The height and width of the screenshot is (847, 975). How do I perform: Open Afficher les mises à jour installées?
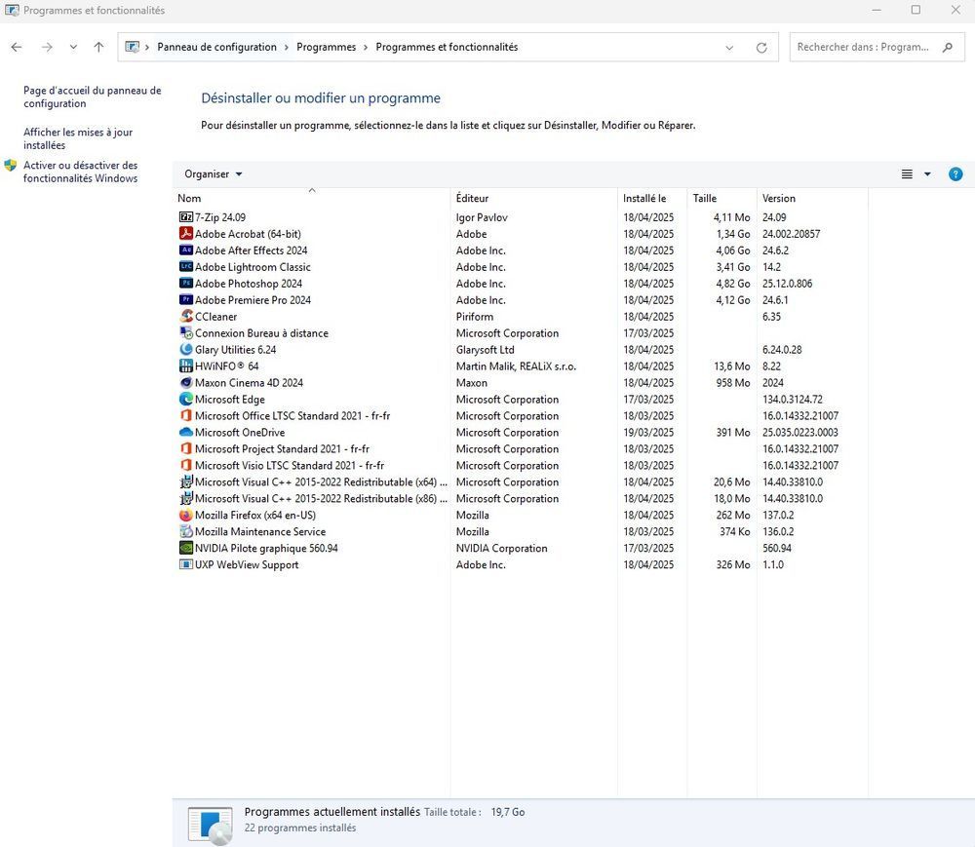click(x=78, y=138)
